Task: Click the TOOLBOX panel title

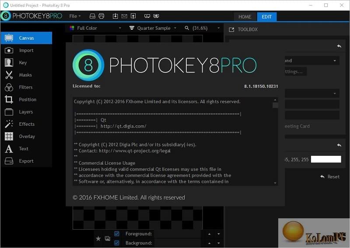Action: pos(248,29)
